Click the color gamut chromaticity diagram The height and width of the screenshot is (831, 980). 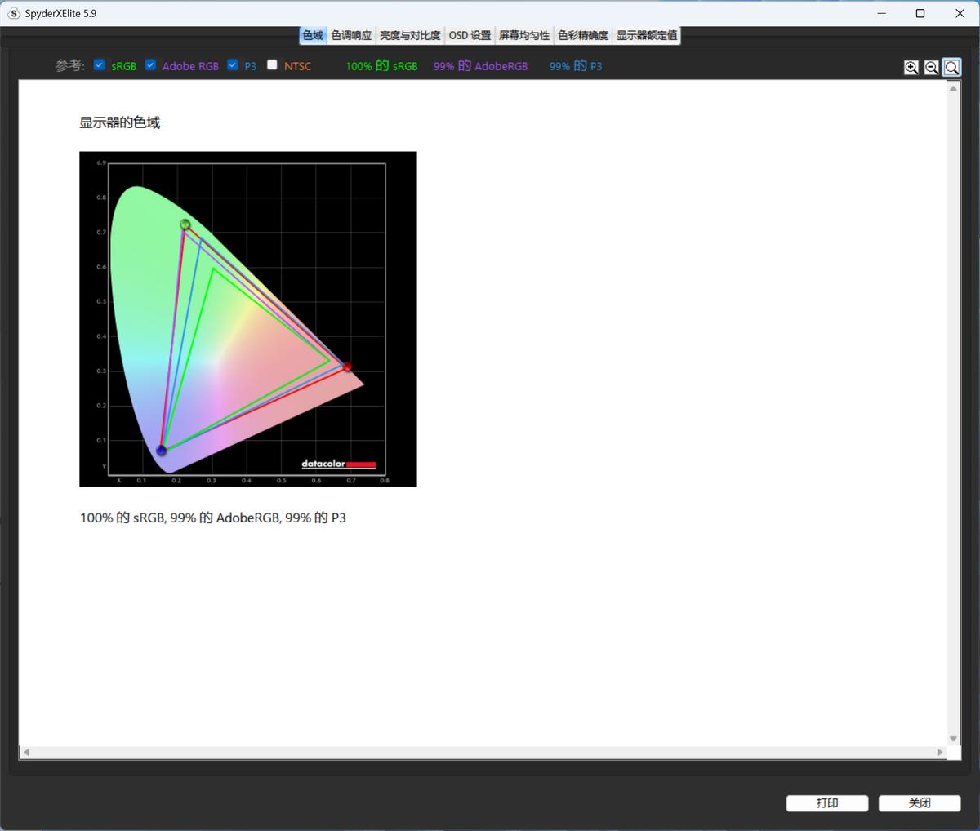click(248, 319)
